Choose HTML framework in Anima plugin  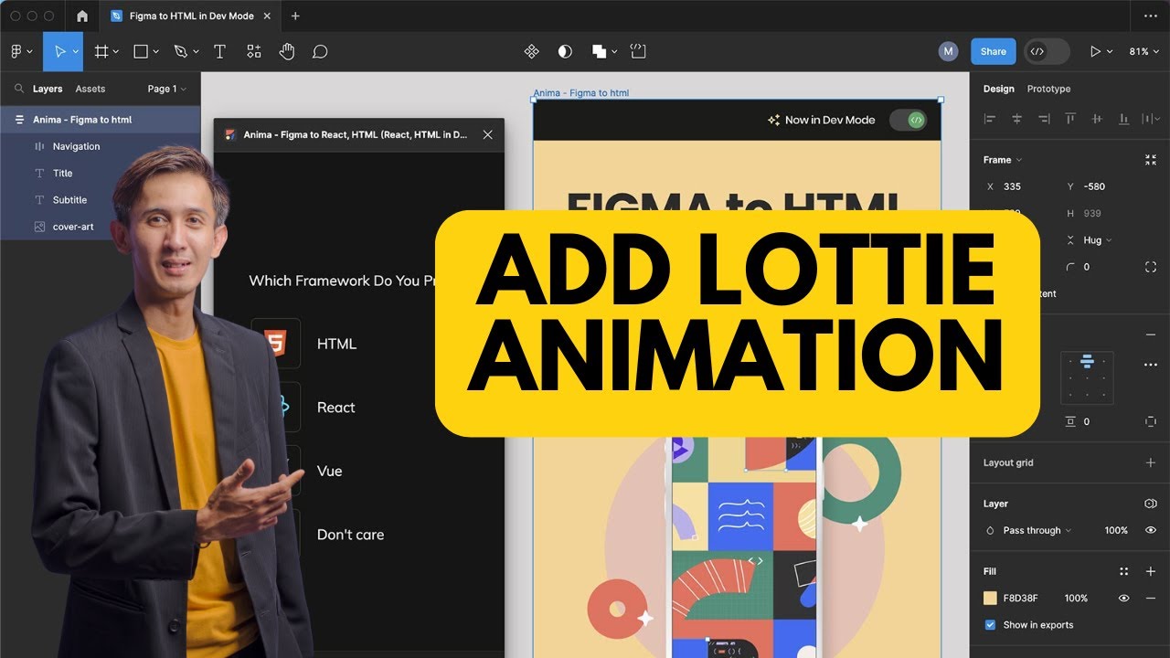click(336, 344)
